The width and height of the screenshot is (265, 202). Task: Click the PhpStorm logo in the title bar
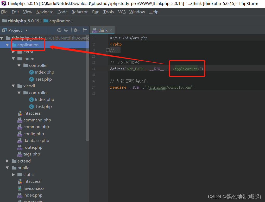[3, 4]
